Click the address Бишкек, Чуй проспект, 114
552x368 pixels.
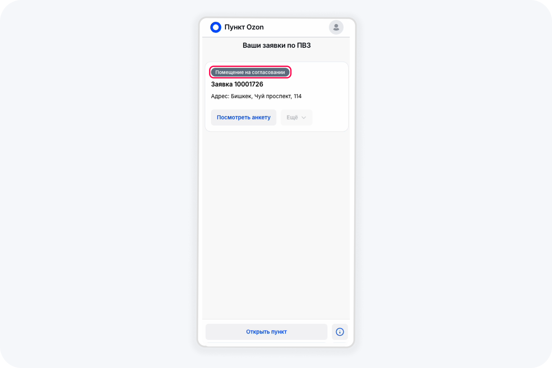[266, 96]
